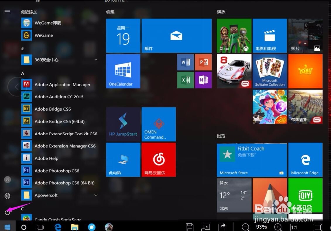
Task: Open Microsoft Solitaire Collection tile
Action: click(270, 71)
